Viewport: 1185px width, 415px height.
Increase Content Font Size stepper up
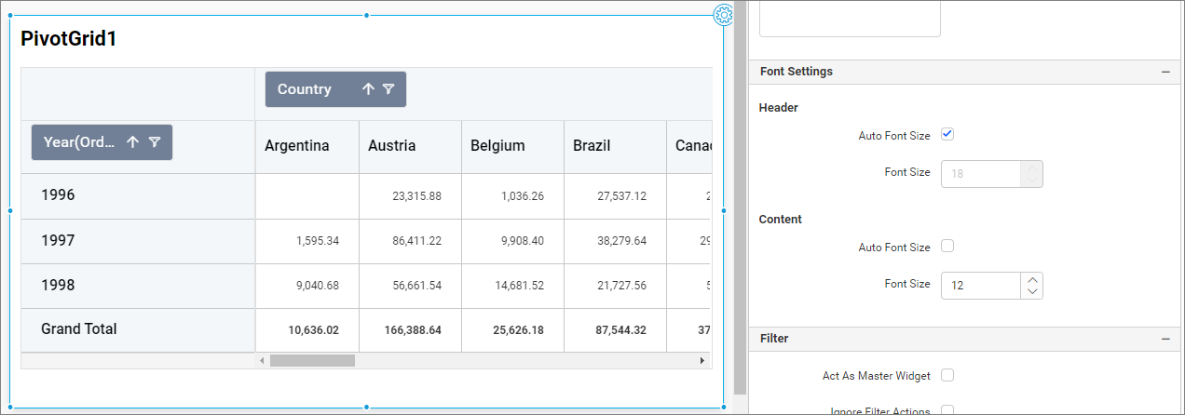click(1032, 279)
